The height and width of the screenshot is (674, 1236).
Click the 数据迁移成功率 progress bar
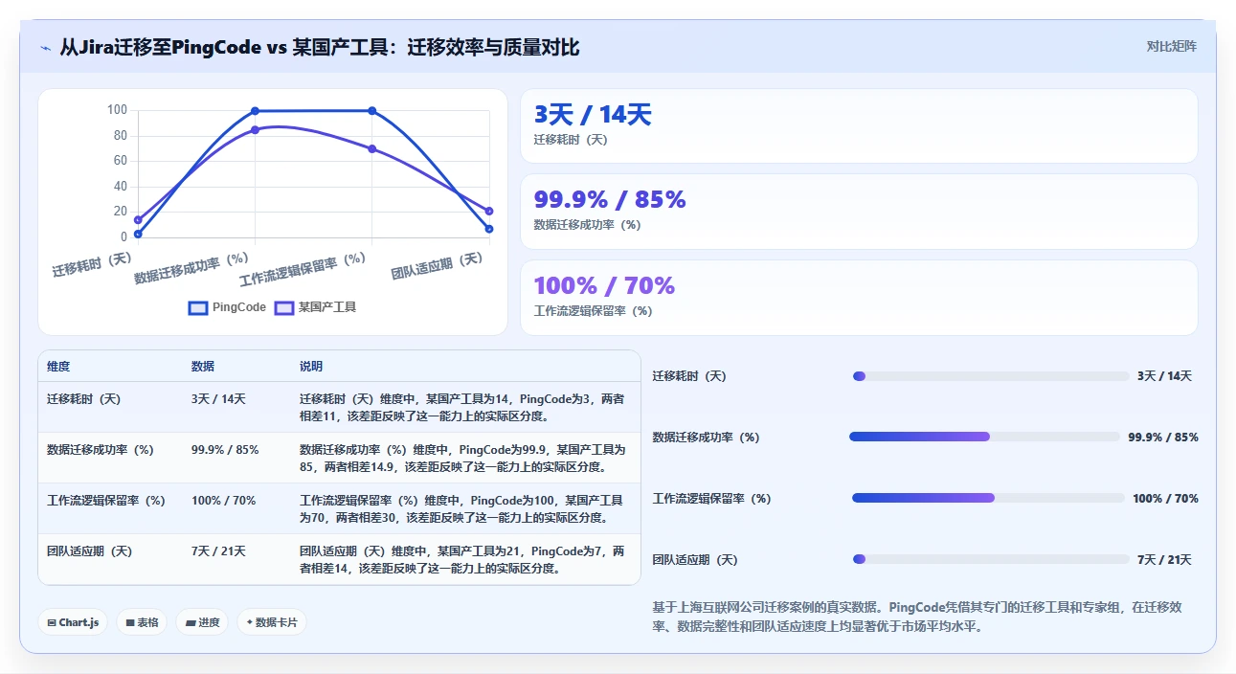(984, 437)
